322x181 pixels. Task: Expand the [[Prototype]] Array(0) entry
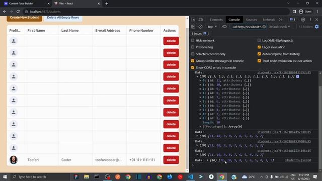pyautogui.click(x=200, y=127)
